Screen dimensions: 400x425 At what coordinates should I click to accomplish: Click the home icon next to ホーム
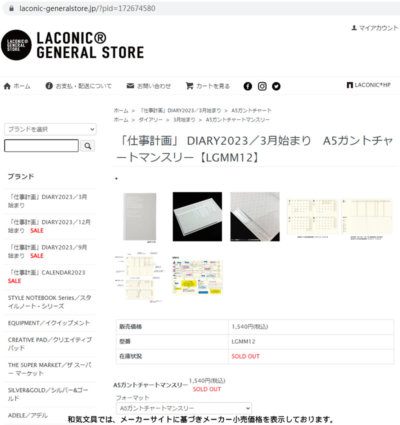[7, 86]
